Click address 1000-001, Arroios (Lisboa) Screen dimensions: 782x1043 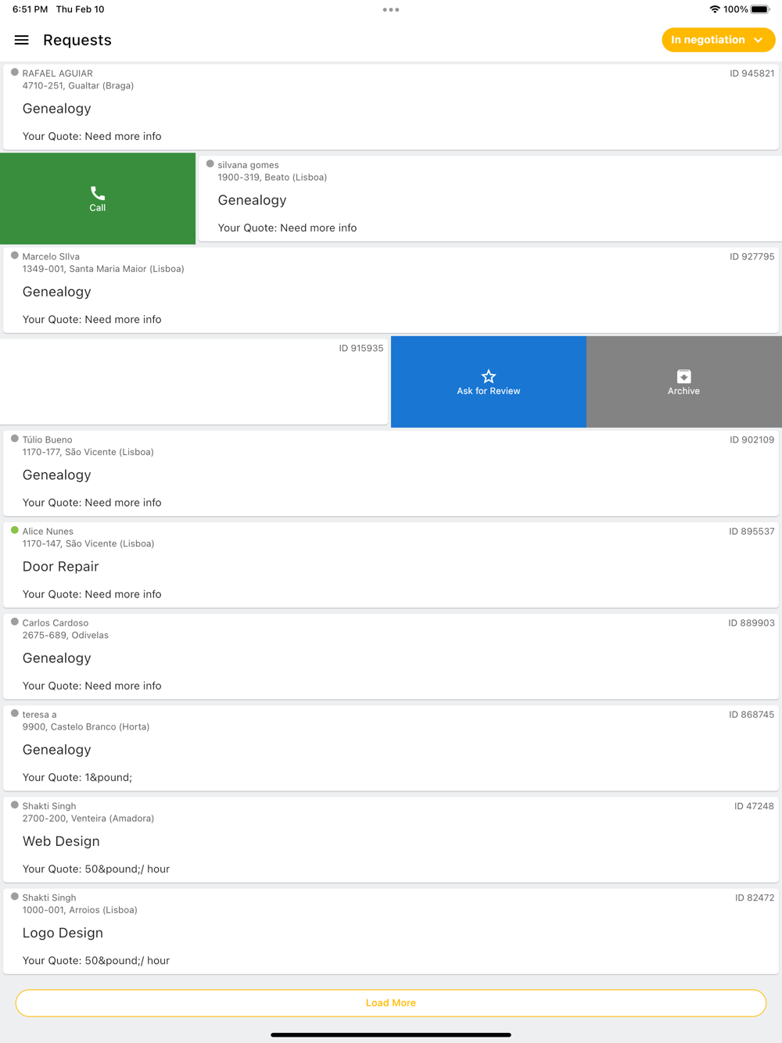(80, 910)
